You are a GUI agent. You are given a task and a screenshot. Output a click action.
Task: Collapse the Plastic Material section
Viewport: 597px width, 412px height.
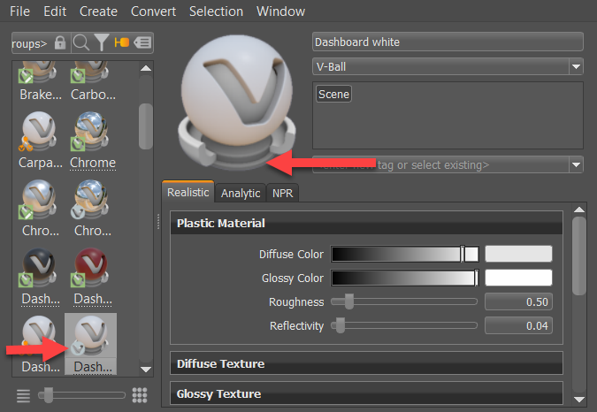(366, 223)
